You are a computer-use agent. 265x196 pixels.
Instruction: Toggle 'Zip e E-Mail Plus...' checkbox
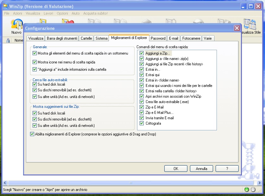tap(142, 113)
